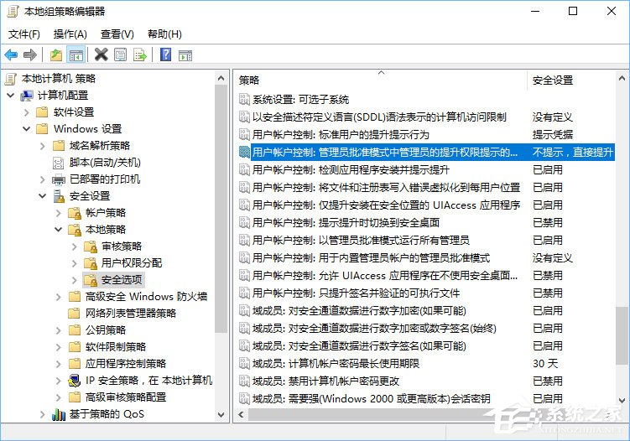Click the Delete X toolbar icon
Viewport: 630px width, 441px height.
(x=101, y=54)
